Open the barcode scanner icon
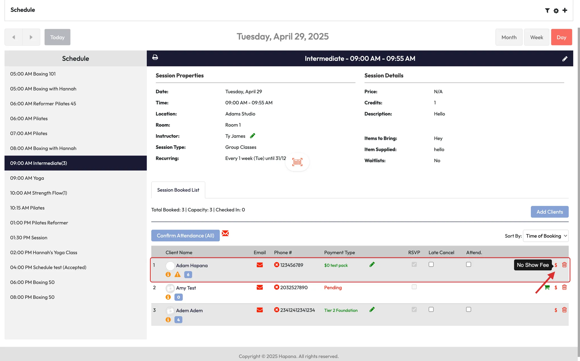Screen dimensions: 580x361 [x=297, y=162]
